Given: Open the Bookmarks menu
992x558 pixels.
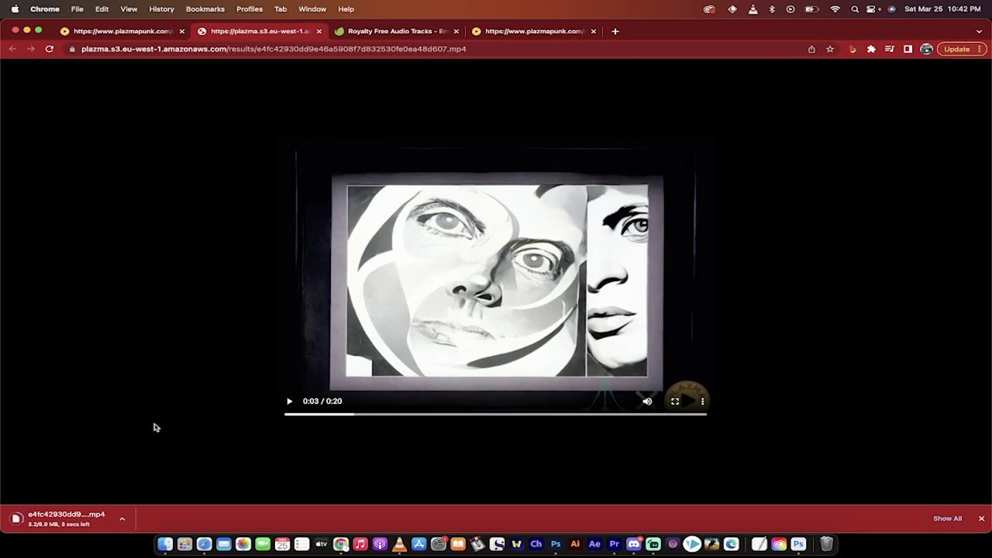Looking at the screenshot, I should pyautogui.click(x=205, y=9).
